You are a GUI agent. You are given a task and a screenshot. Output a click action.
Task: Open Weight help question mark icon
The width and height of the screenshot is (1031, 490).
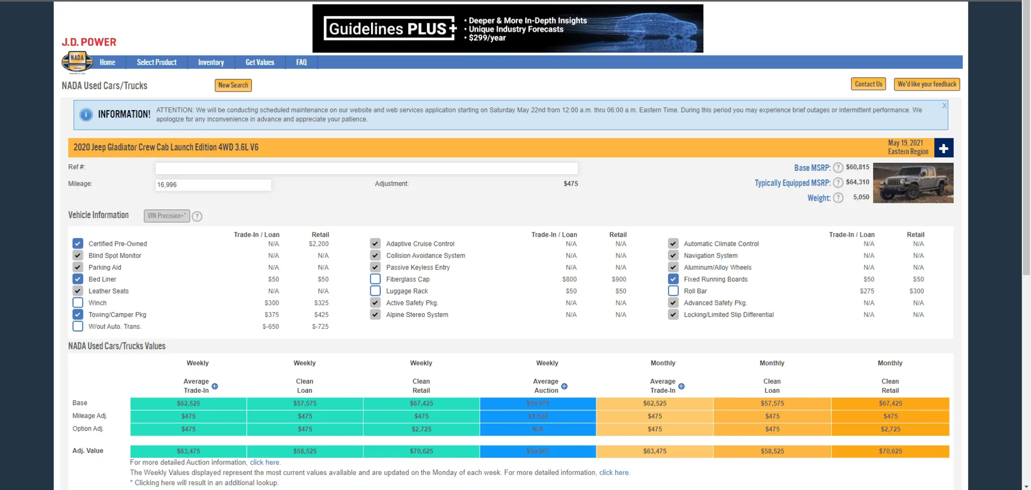coord(838,198)
